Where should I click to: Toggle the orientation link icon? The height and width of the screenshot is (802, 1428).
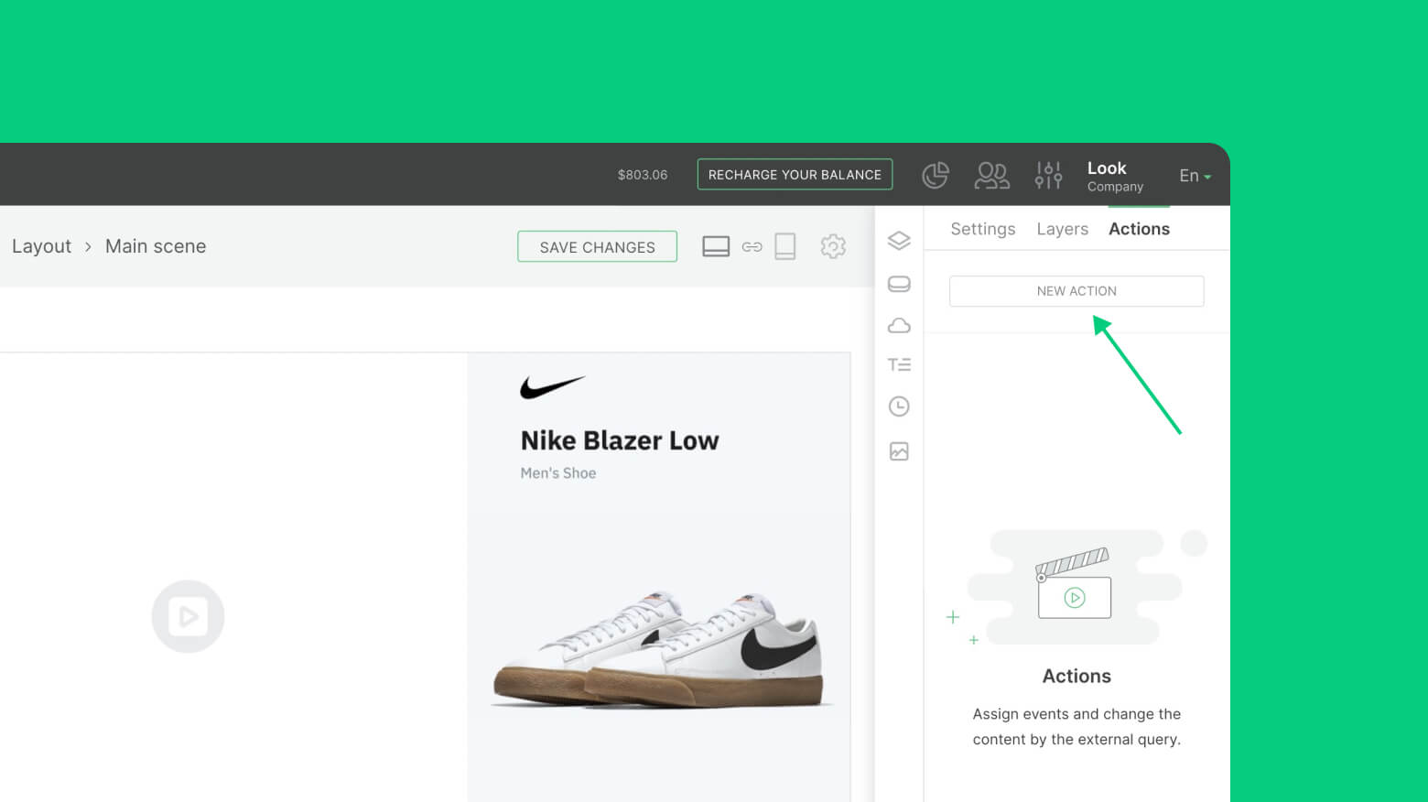(x=752, y=247)
